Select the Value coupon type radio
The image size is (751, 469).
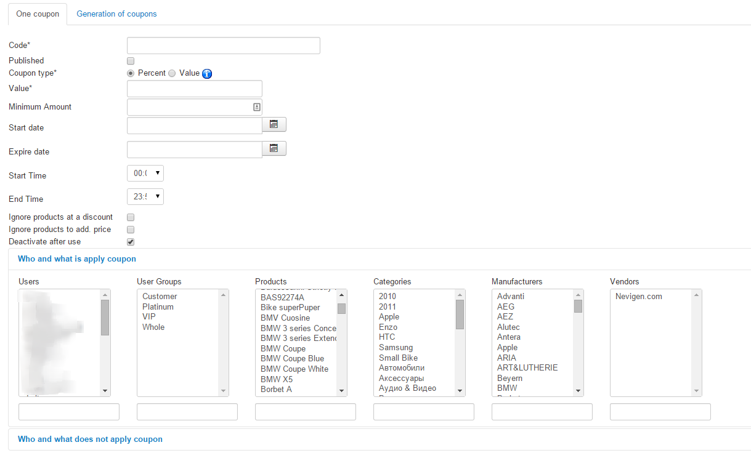pyautogui.click(x=173, y=73)
